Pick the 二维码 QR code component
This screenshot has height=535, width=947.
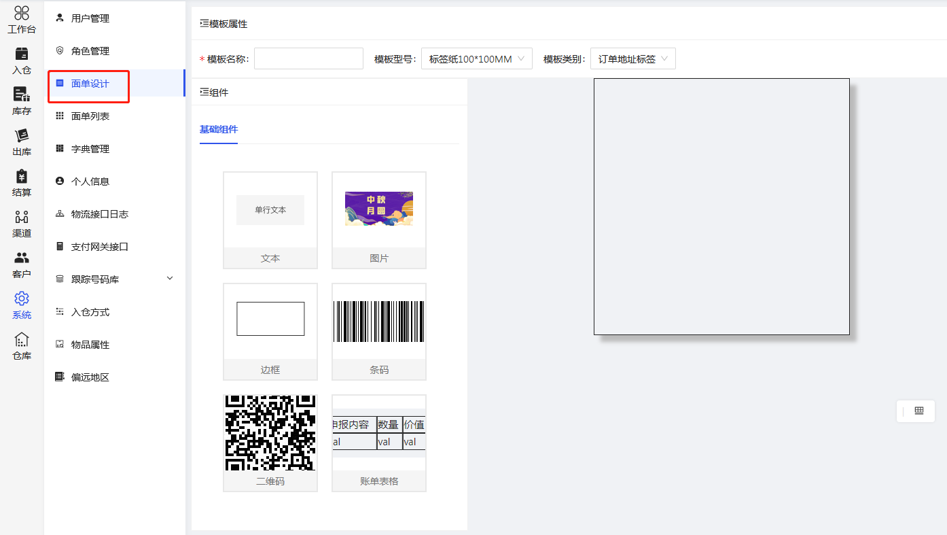click(x=270, y=443)
